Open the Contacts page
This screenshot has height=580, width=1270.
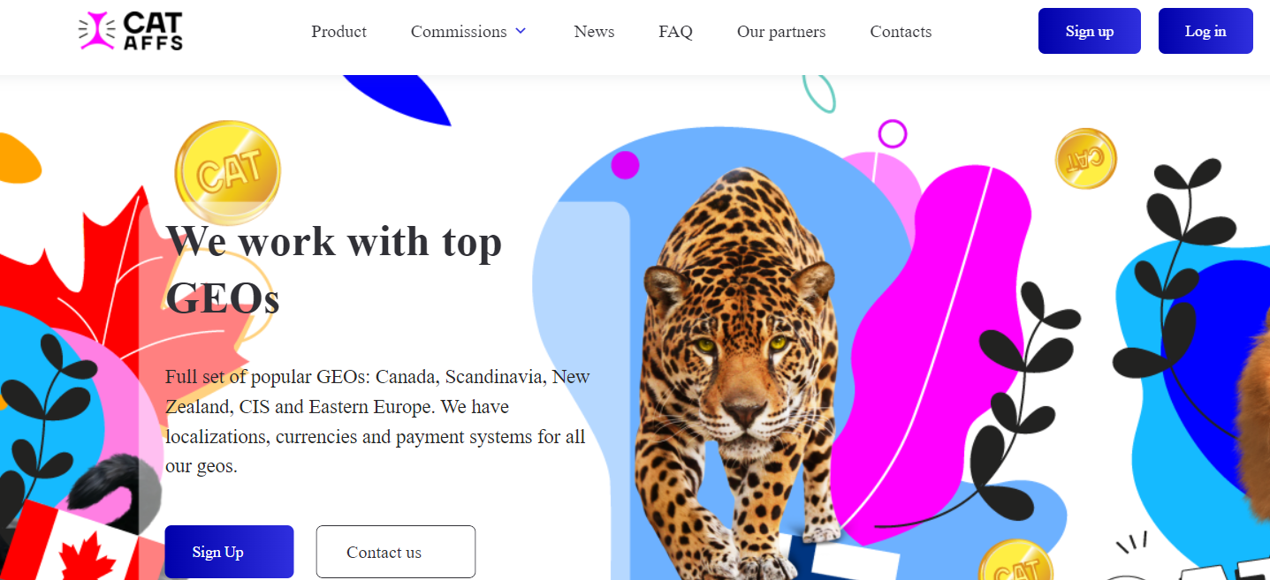coord(901,32)
